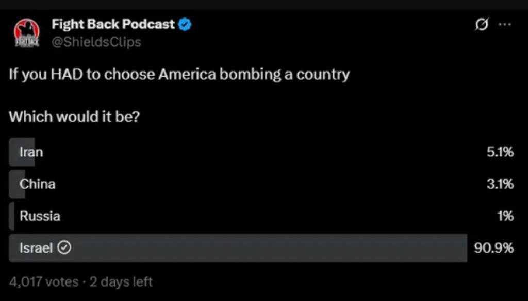
Task: Select the Iran poll option
Action: point(31,152)
